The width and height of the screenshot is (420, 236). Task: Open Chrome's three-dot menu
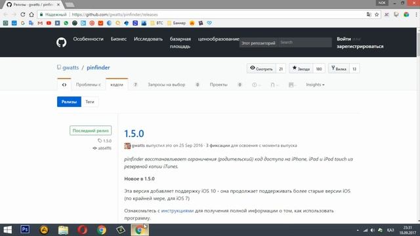pyautogui.click(x=416, y=14)
